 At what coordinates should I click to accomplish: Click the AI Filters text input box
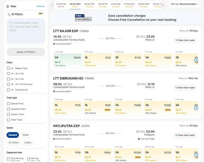(26, 31)
